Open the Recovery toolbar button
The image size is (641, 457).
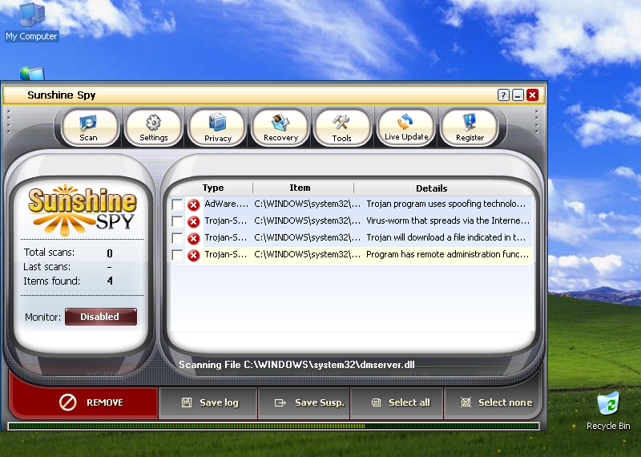[280, 127]
